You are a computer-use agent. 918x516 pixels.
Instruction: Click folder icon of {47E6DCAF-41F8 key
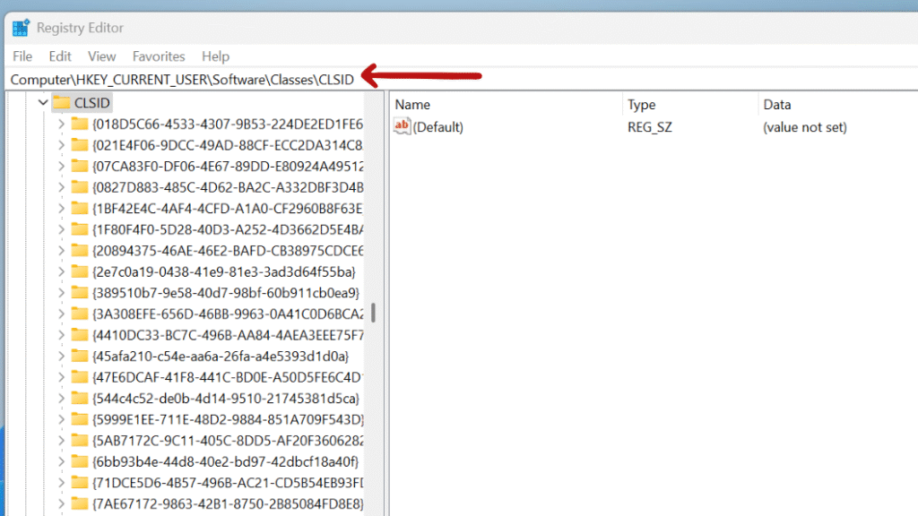tap(80, 376)
